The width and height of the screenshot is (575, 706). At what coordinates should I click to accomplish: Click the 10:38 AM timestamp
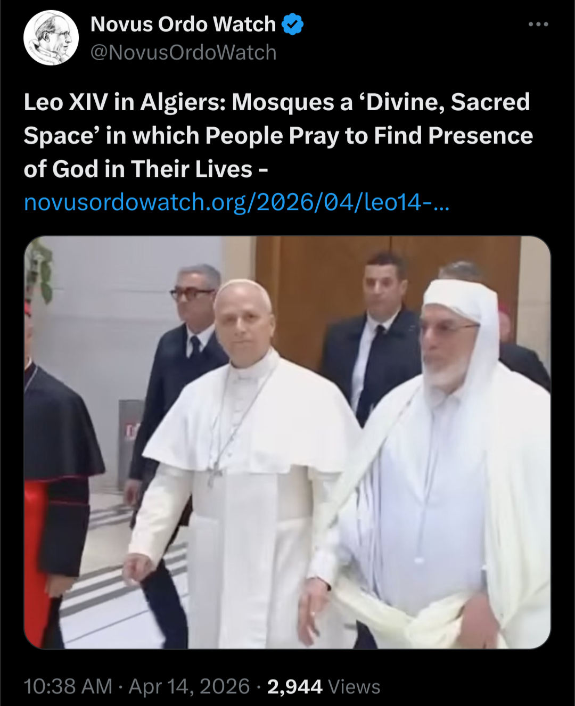(68, 686)
